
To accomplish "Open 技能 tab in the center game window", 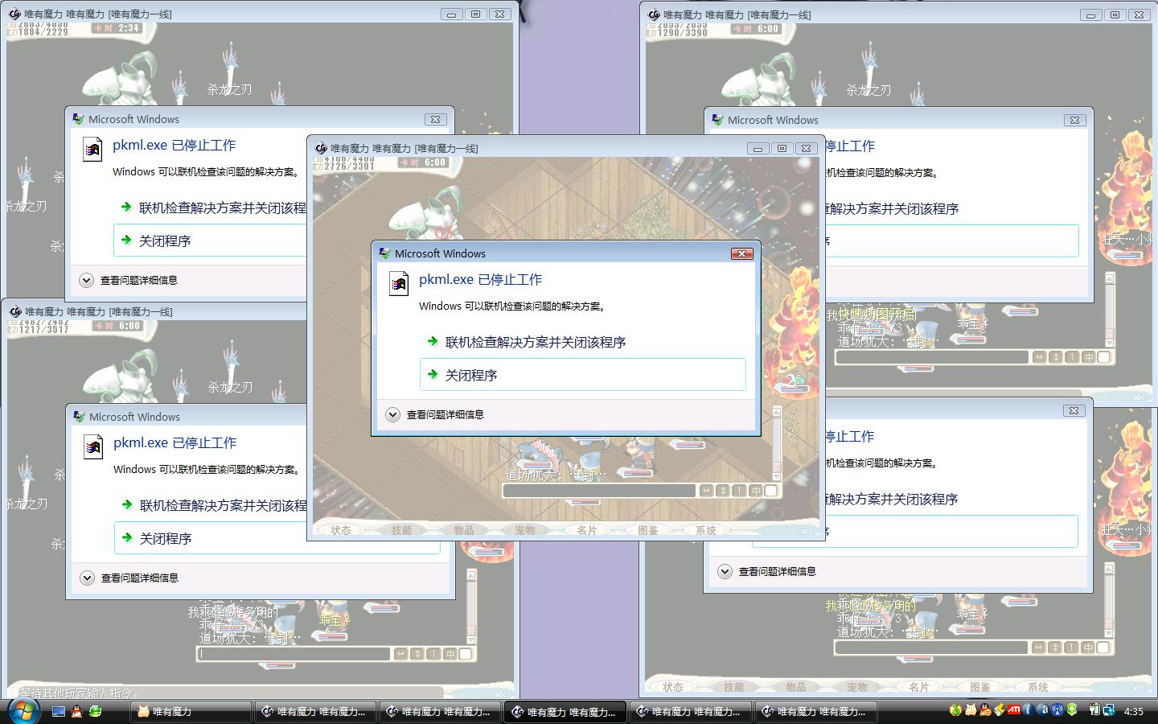I will (x=402, y=530).
